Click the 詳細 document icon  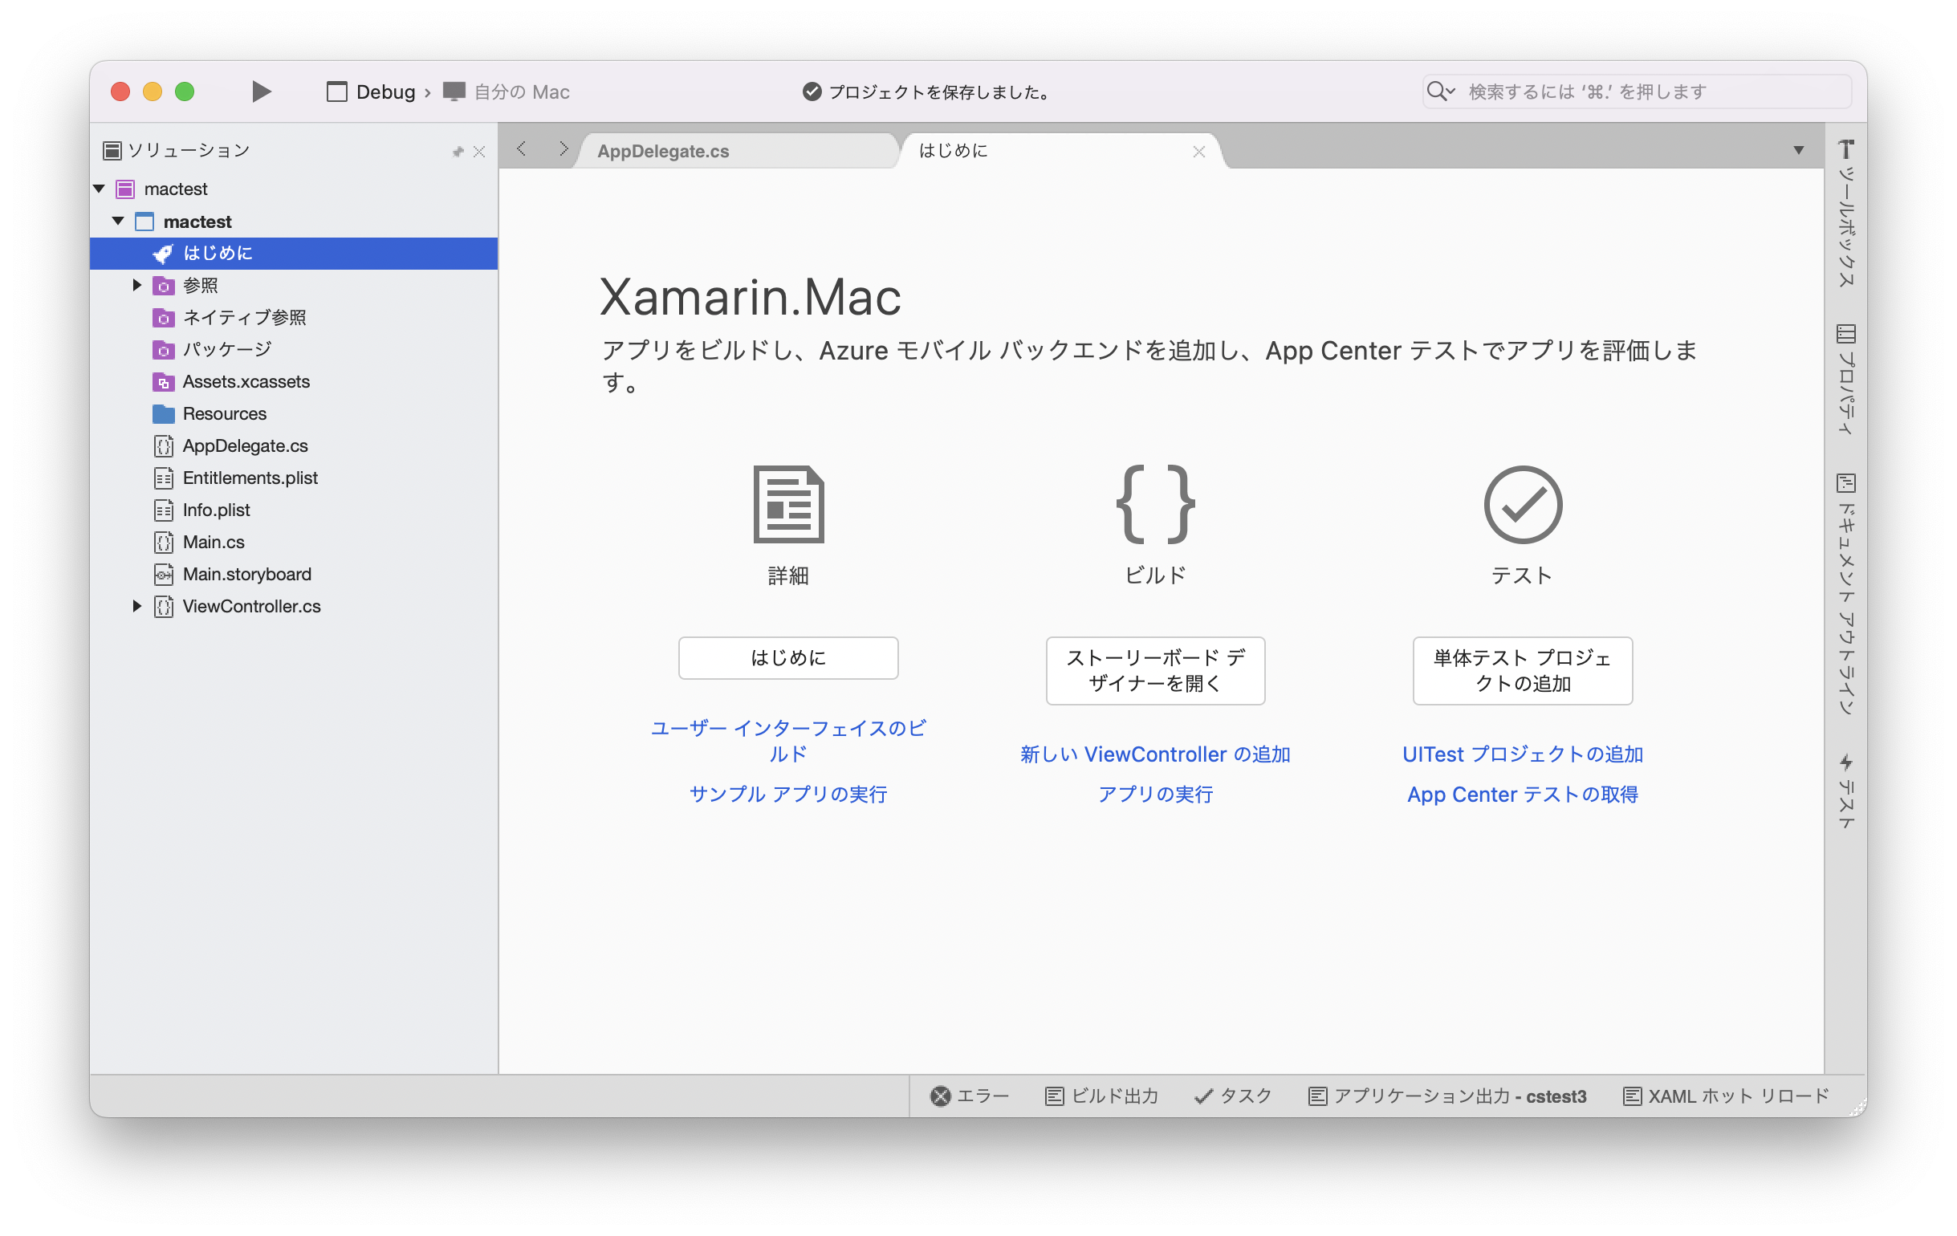(788, 505)
